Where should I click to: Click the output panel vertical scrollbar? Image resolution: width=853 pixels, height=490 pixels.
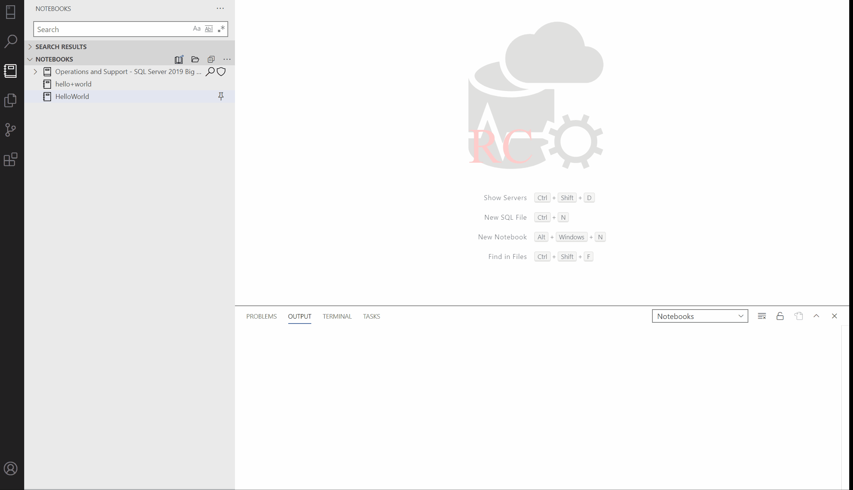pos(845,407)
